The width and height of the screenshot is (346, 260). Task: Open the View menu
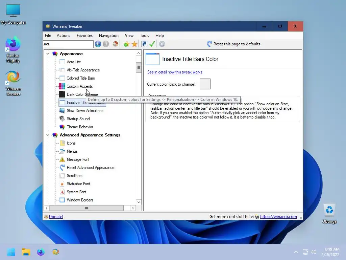(x=129, y=36)
